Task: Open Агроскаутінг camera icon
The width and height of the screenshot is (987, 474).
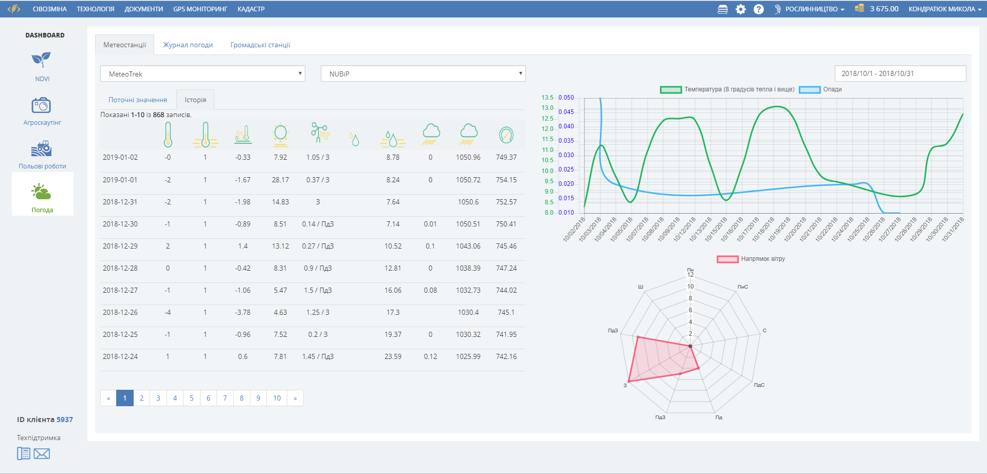Action: coord(42,105)
